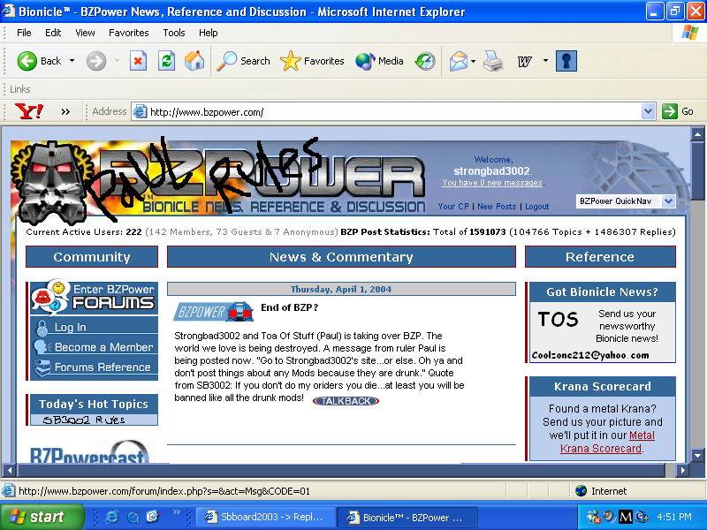
Task: Open the Mail envelope icon
Action: 459,61
